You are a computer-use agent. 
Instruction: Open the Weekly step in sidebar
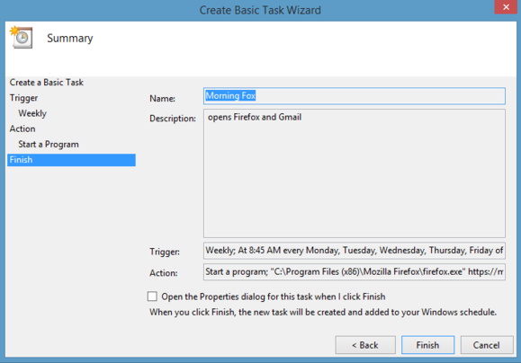[x=32, y=113]
